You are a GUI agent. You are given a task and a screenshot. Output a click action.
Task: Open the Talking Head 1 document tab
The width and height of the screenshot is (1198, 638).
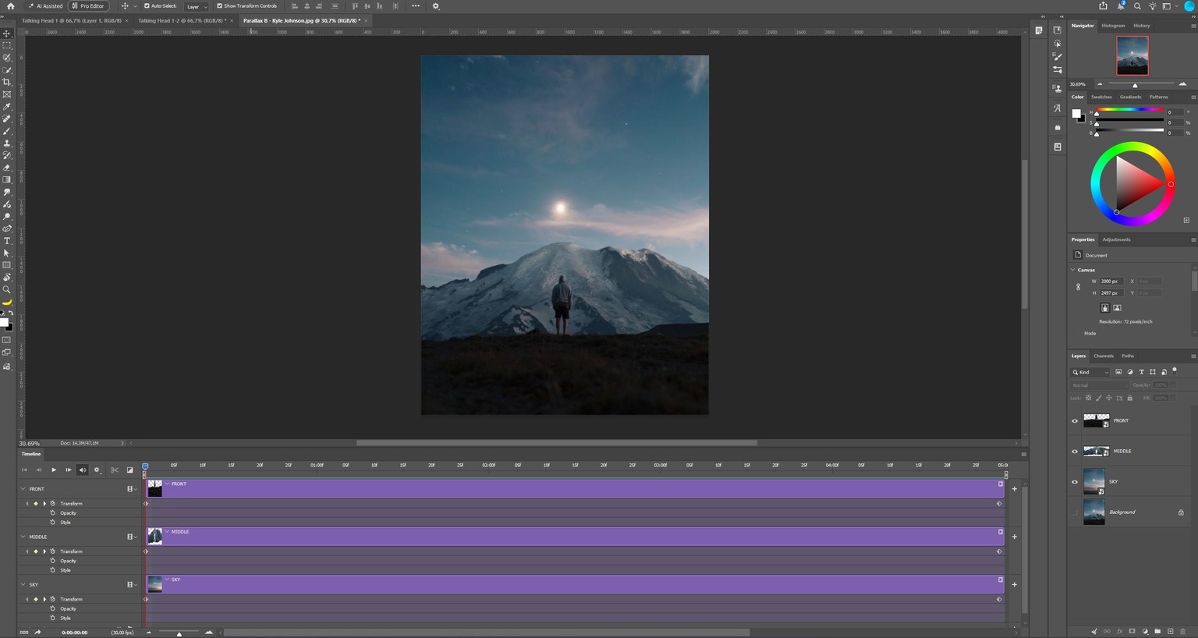tap(72, 20)
